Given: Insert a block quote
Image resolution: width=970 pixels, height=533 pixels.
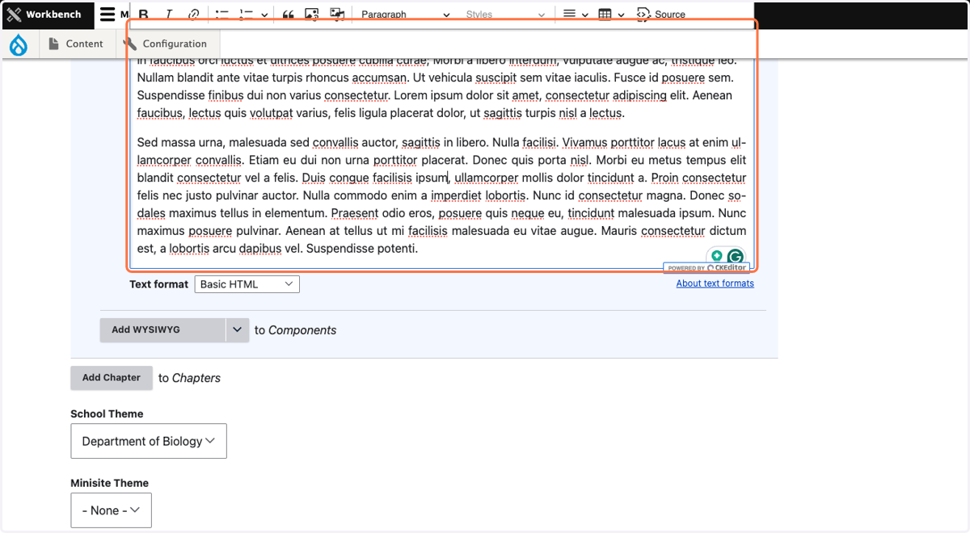Looking at the screenshot, I should (288, 15).
